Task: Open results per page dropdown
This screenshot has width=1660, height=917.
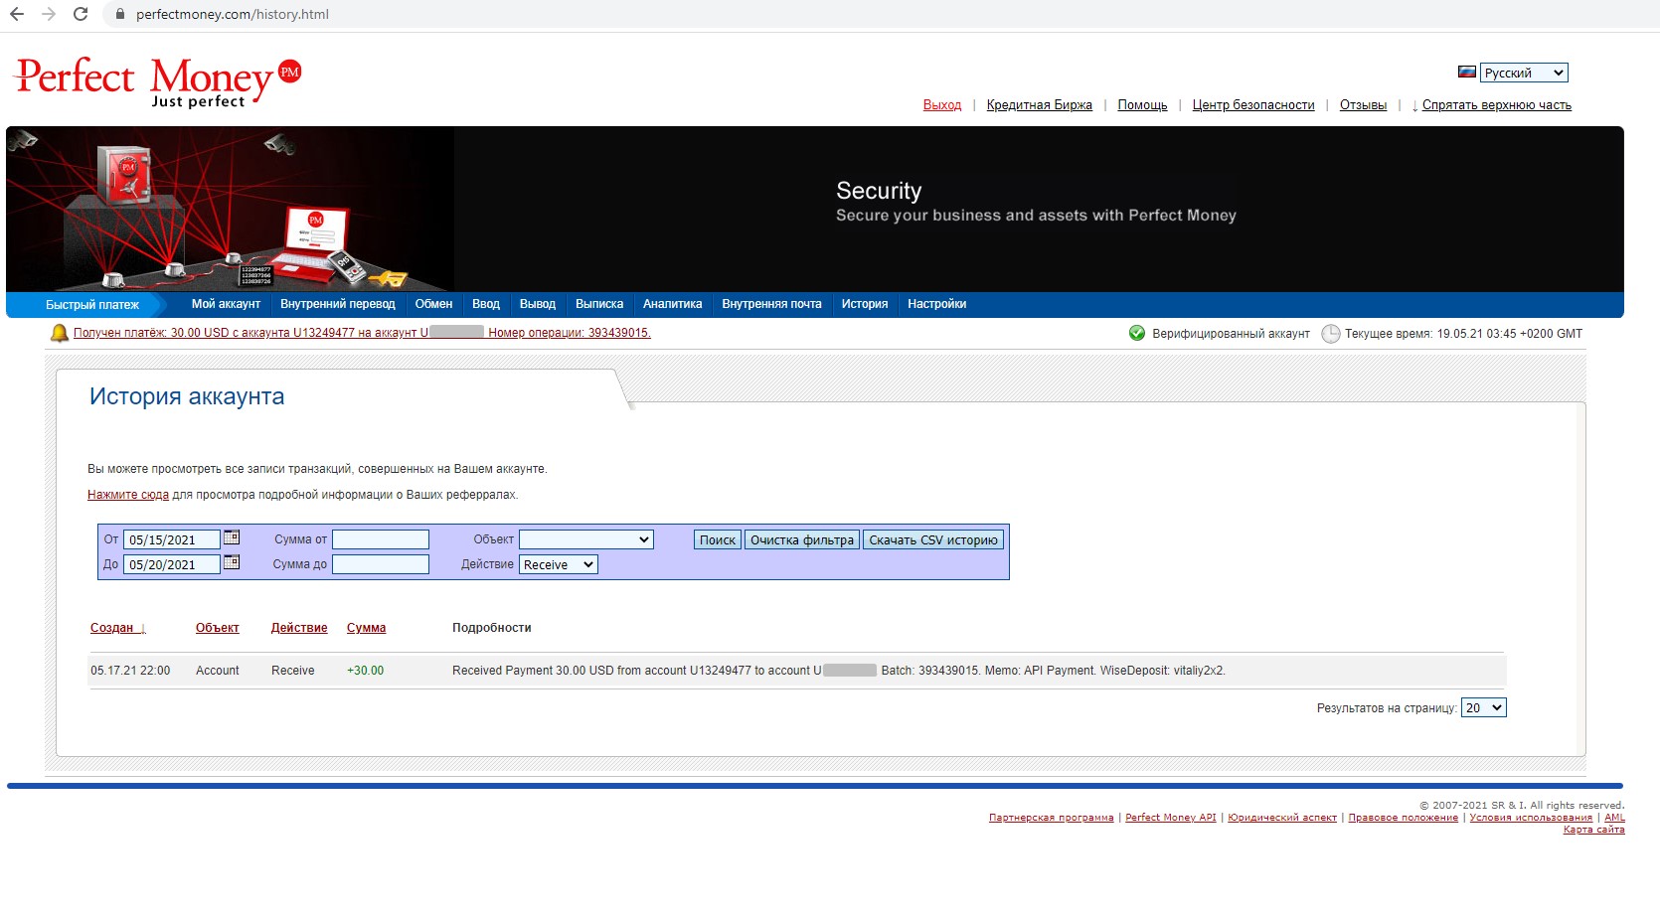Action: point(1484,707)
